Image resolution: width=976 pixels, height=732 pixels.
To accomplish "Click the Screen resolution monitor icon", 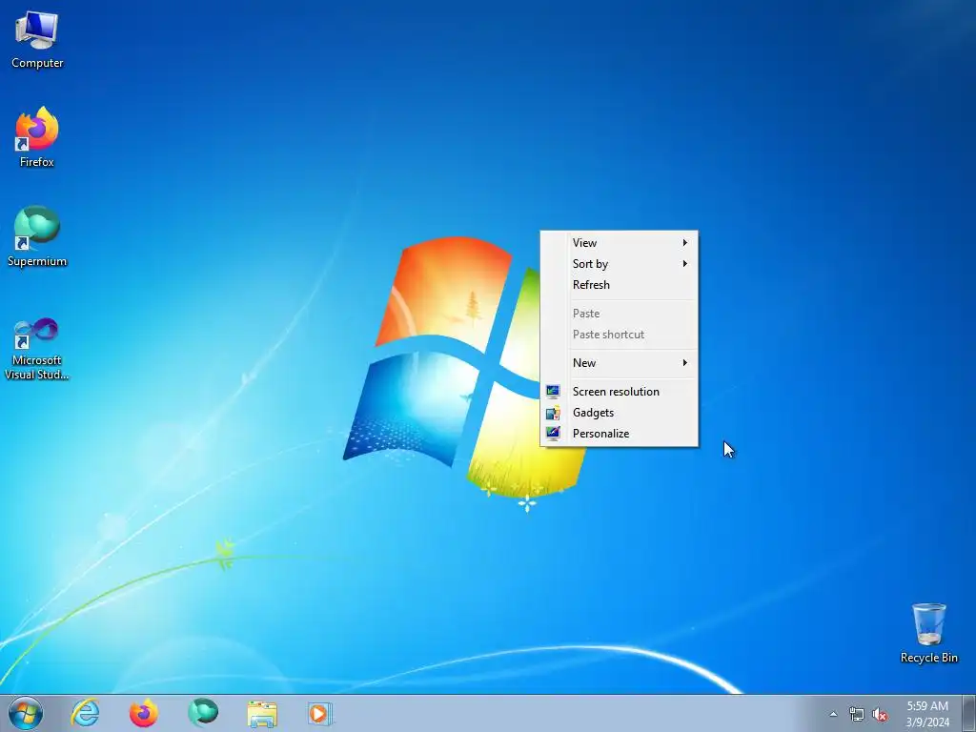I will coord(553,392).
